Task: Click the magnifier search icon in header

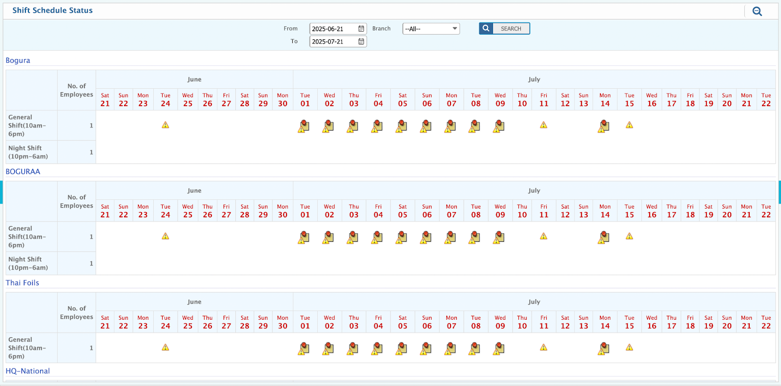Action: [x=757, y=11]
